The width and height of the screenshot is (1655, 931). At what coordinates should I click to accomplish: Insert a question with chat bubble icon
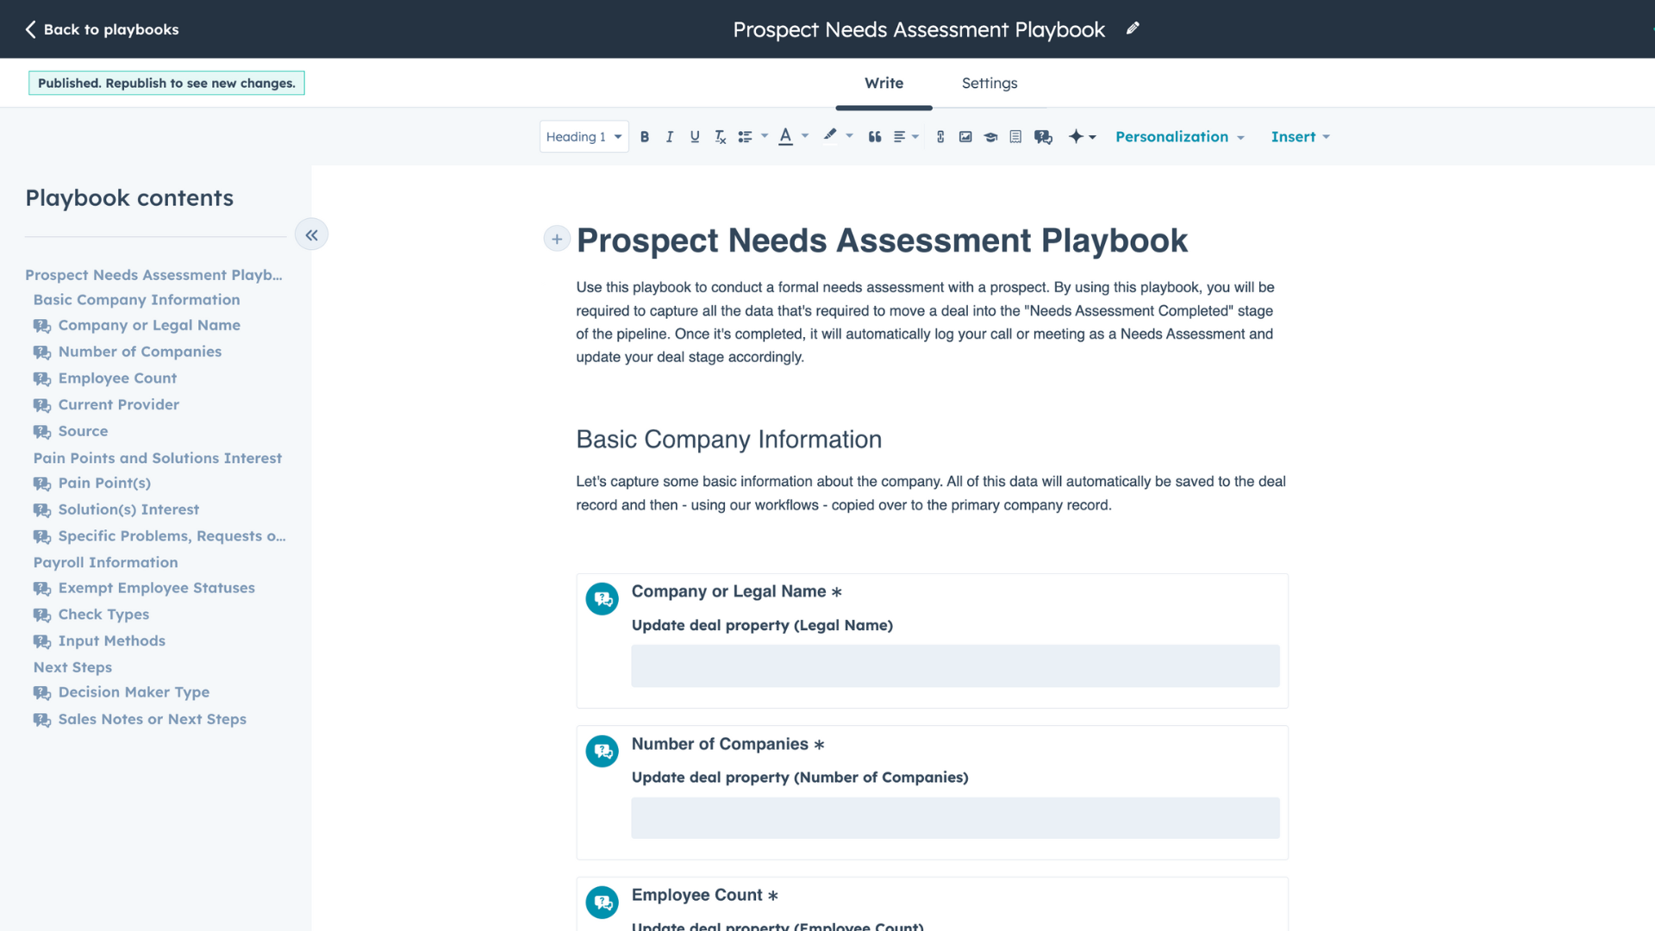click(1043, 137)
